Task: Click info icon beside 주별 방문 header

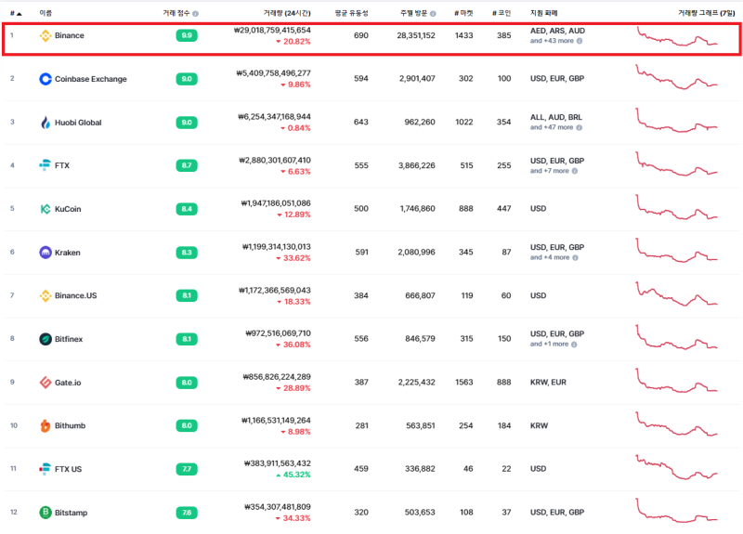Action: tap(433, 14)
